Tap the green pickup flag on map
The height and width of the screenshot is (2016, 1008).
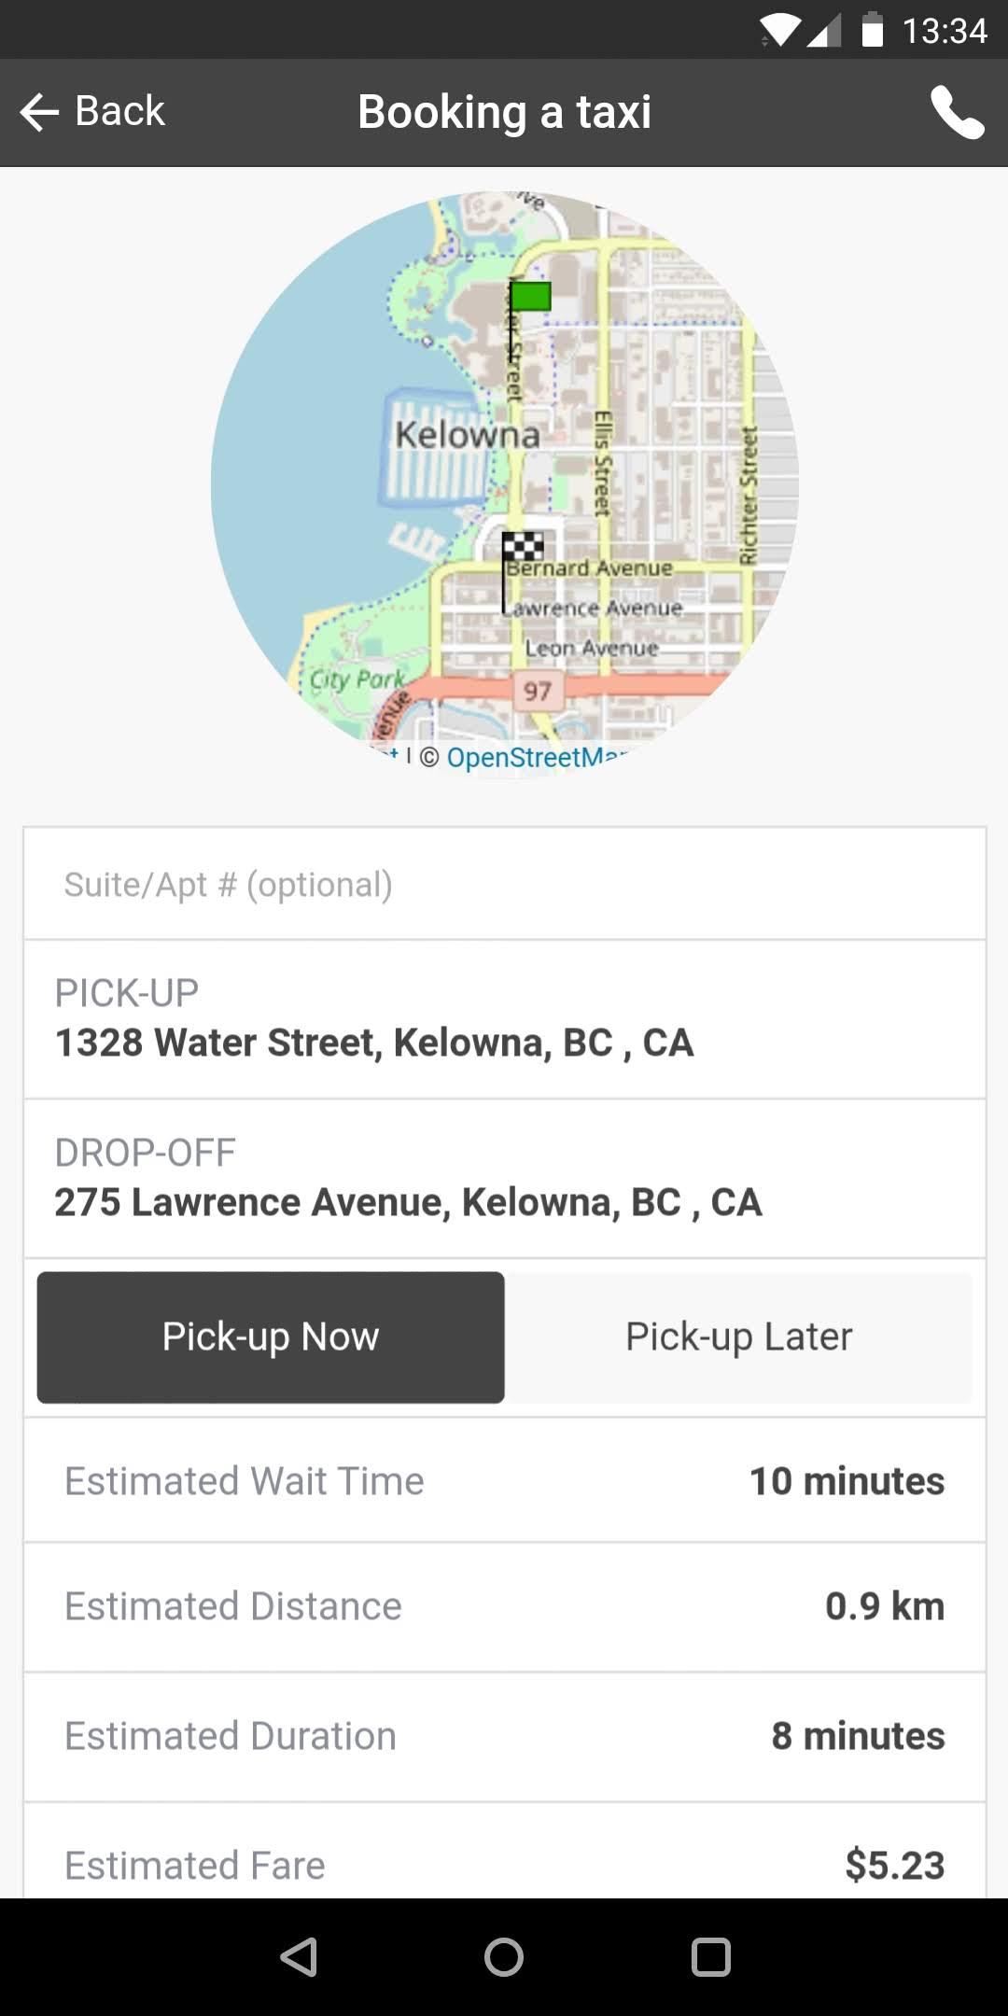tap(529, 299)
